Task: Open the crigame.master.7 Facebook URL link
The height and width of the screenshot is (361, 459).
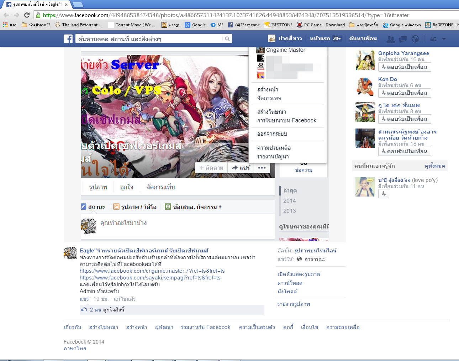Action: (x=152, y=271)
